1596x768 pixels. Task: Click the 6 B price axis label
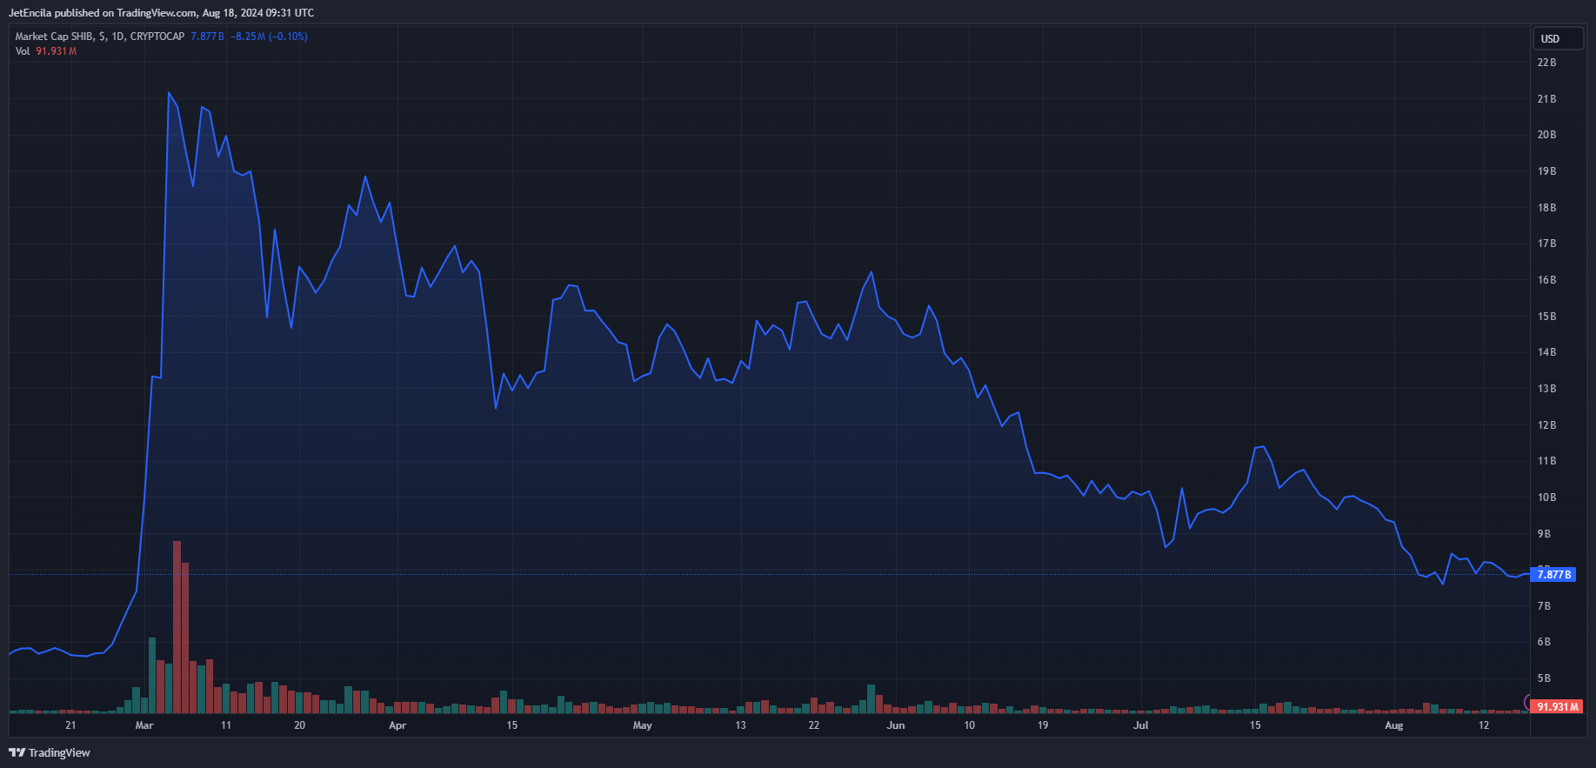pos(1544,642)
